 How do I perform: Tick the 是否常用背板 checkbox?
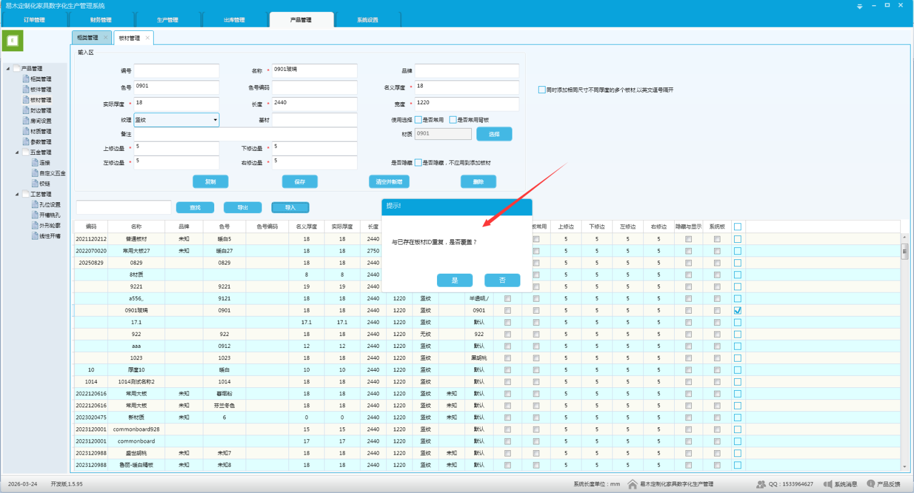[x=453, y=120]
